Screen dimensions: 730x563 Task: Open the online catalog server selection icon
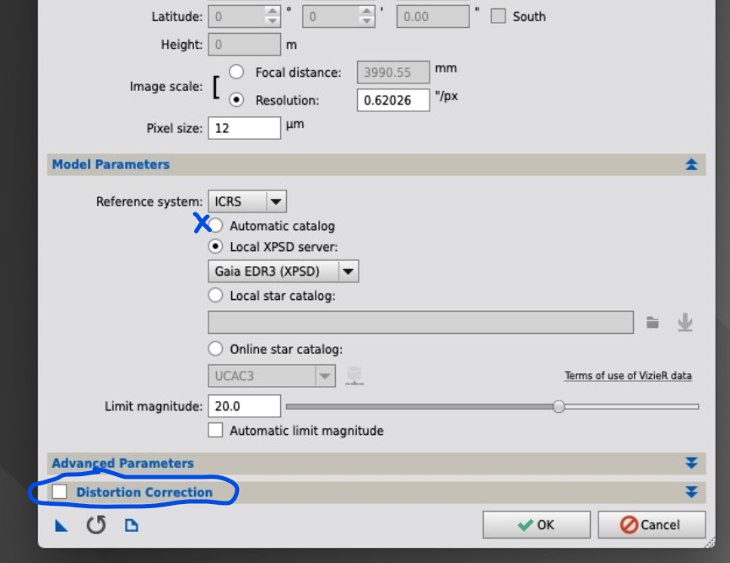tap(354, 376)
